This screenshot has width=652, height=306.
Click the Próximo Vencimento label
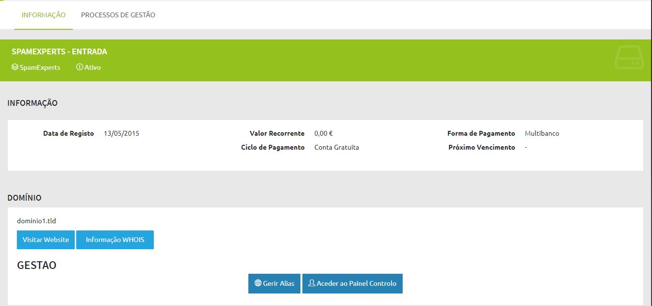coord(481,147)
